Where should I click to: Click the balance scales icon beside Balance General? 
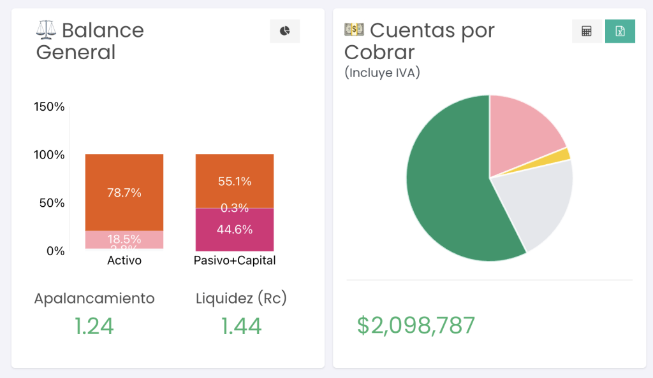[46, 30]
